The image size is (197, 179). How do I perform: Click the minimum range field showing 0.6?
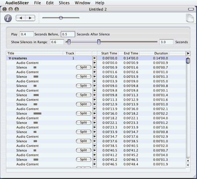(57, 42)
